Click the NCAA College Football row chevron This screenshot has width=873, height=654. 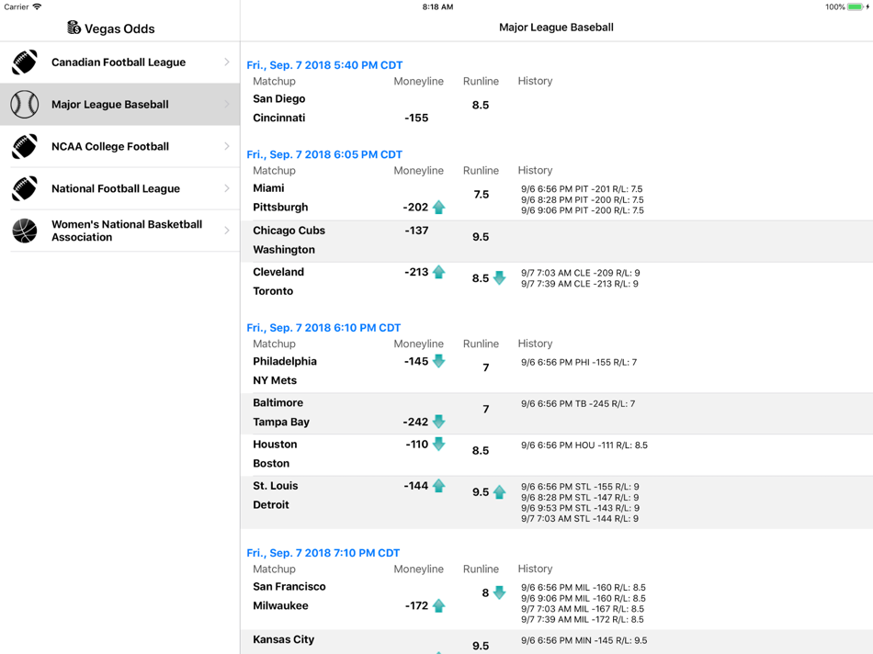click(227, 146)
